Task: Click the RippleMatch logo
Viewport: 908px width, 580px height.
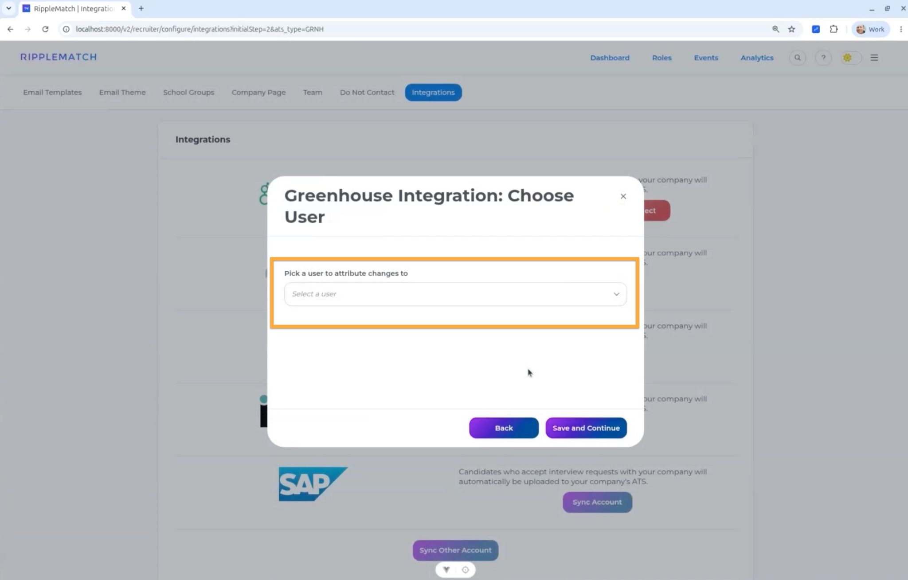Action: click(x=58, y=57)
